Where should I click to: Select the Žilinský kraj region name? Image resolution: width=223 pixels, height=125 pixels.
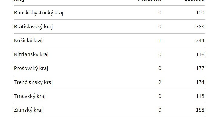coord(28,110)
